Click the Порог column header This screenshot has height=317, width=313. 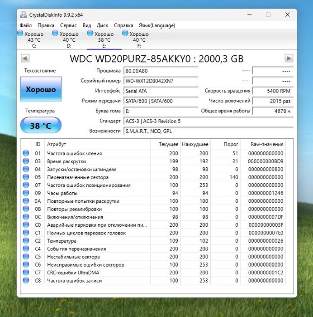point(225,144)
